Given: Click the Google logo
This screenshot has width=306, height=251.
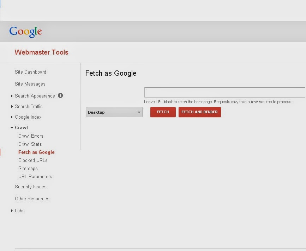Looking at the screenshot, I should (x=25, y=31).
